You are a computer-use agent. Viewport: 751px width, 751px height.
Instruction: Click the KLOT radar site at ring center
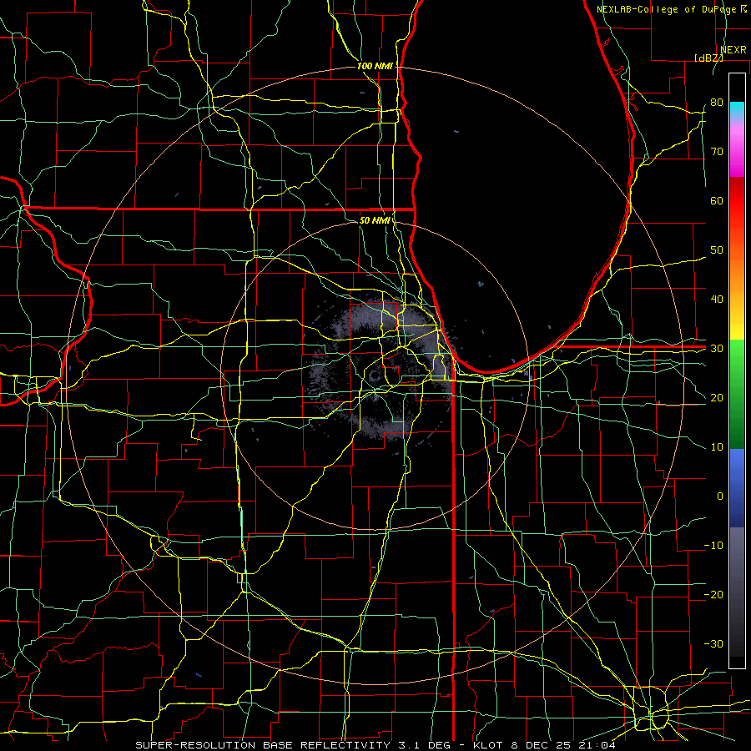click(375, 375)
